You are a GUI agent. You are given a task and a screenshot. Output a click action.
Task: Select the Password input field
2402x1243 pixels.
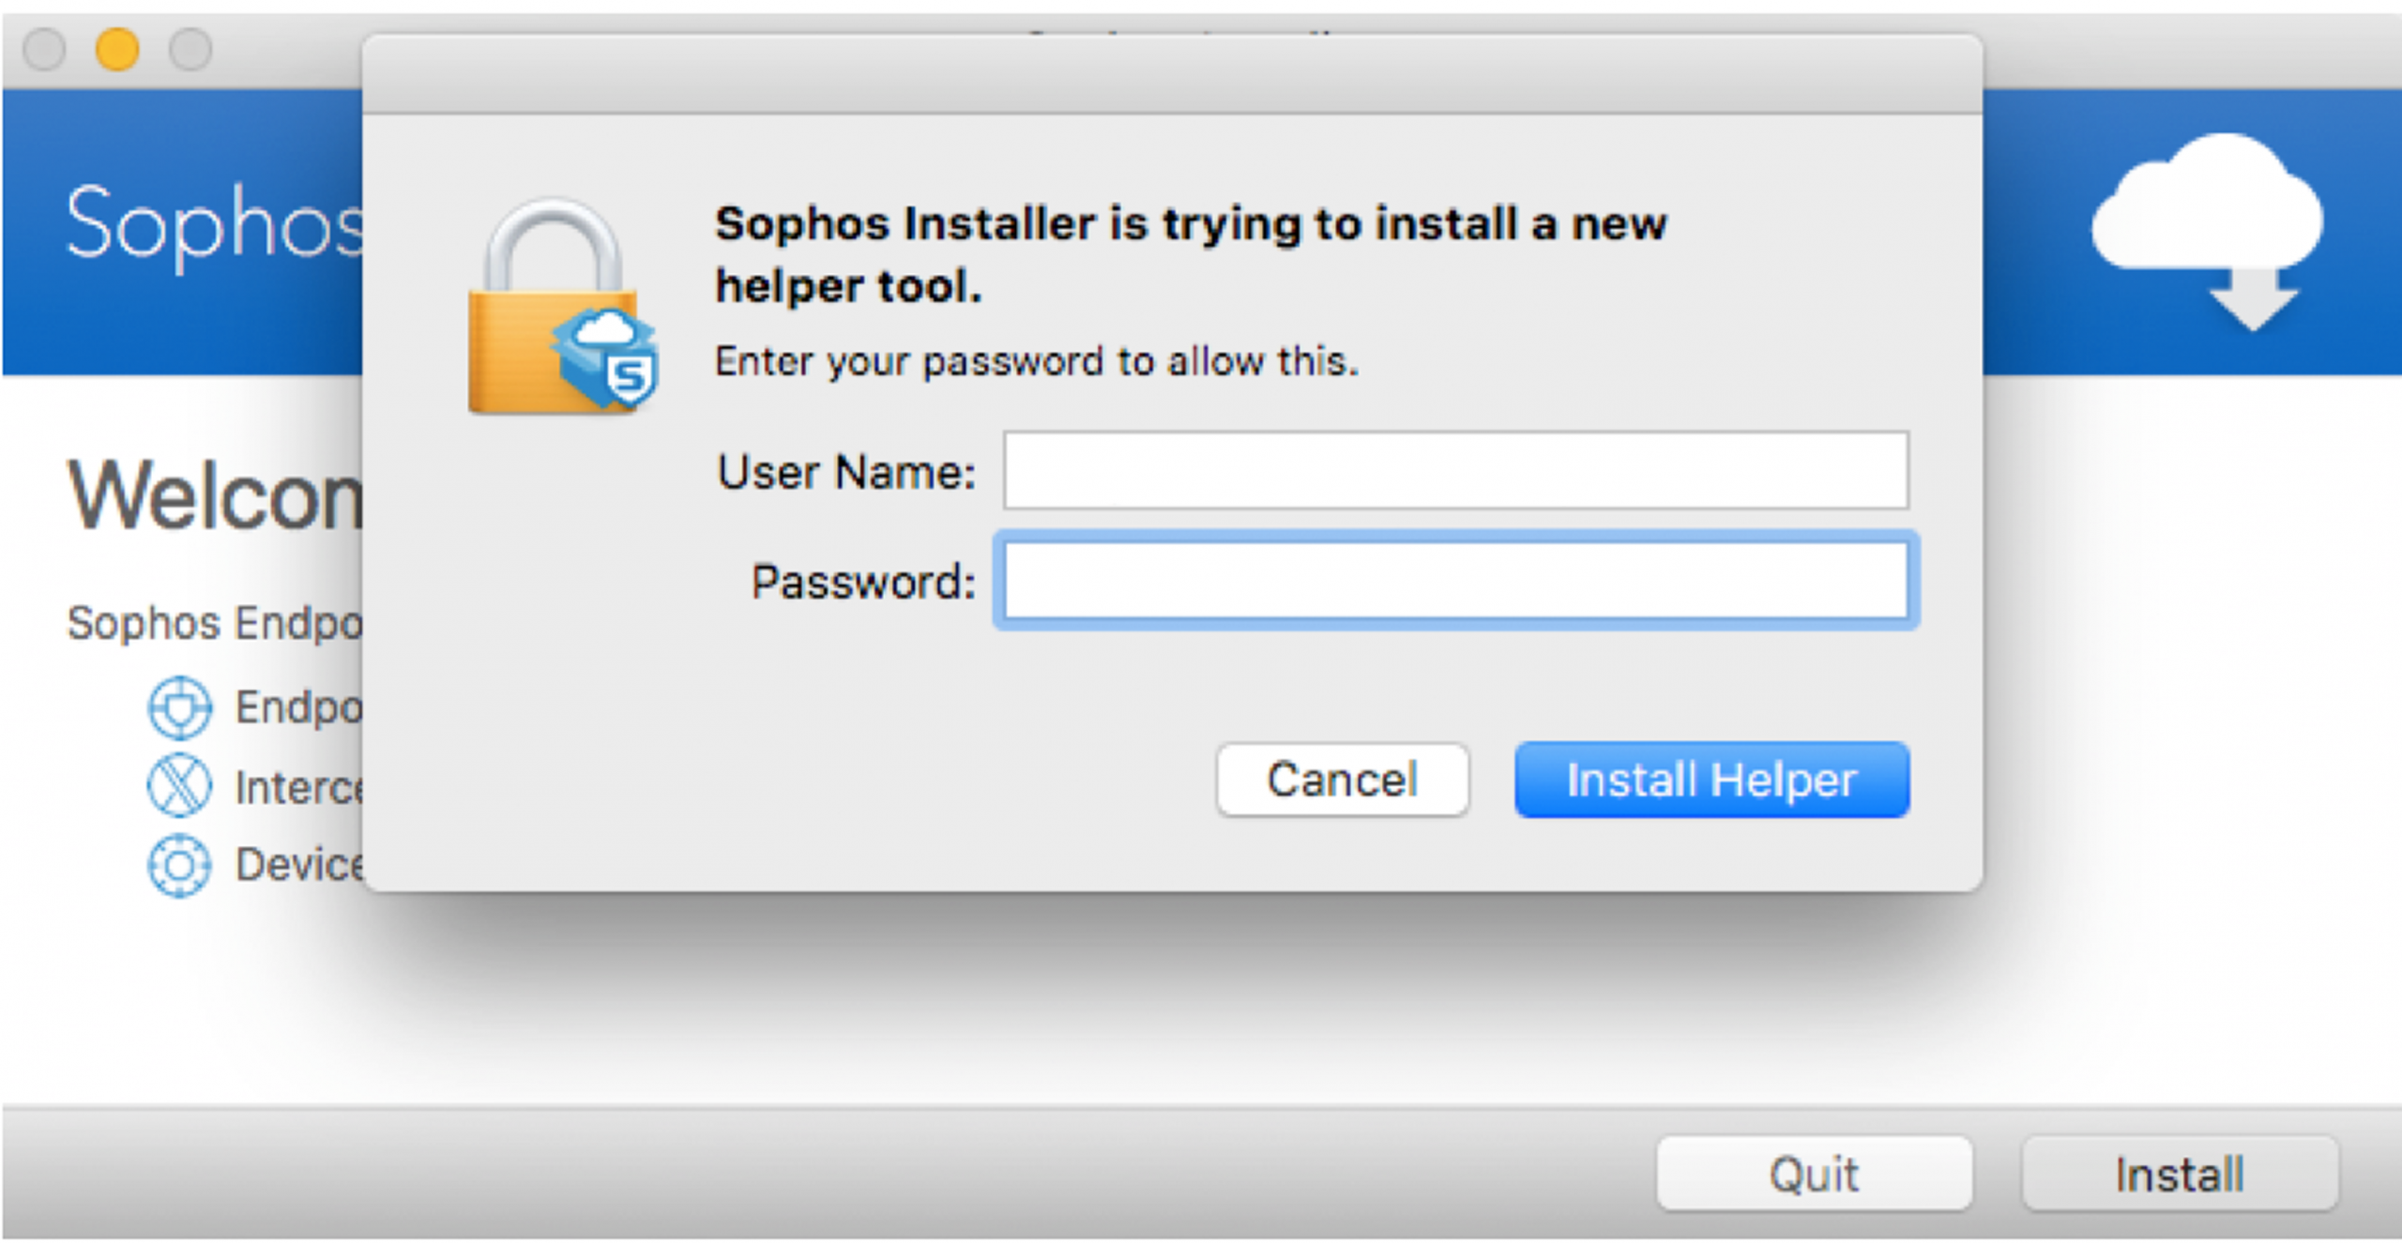pyautogui.click(x=1455, y=580)
